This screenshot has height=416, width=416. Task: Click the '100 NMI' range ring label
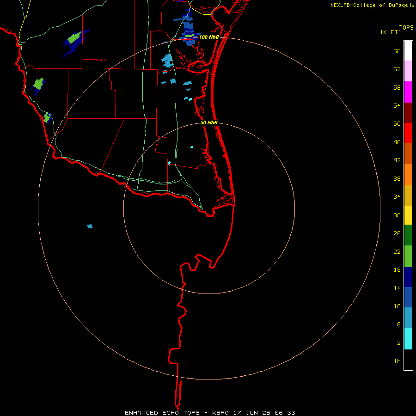point(209,37)
